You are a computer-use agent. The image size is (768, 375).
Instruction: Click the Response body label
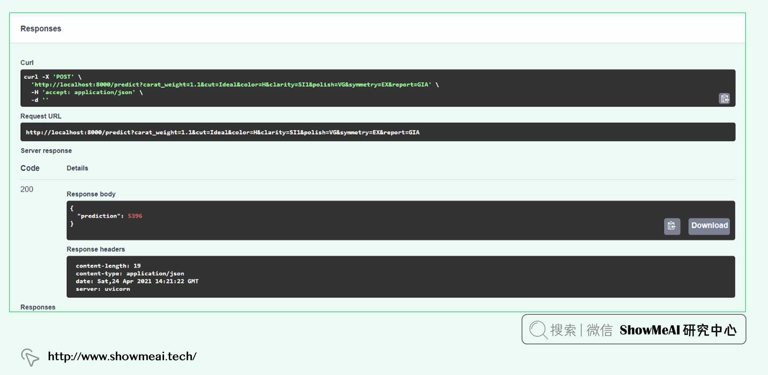pyautogui.click(x=91, y=194)
